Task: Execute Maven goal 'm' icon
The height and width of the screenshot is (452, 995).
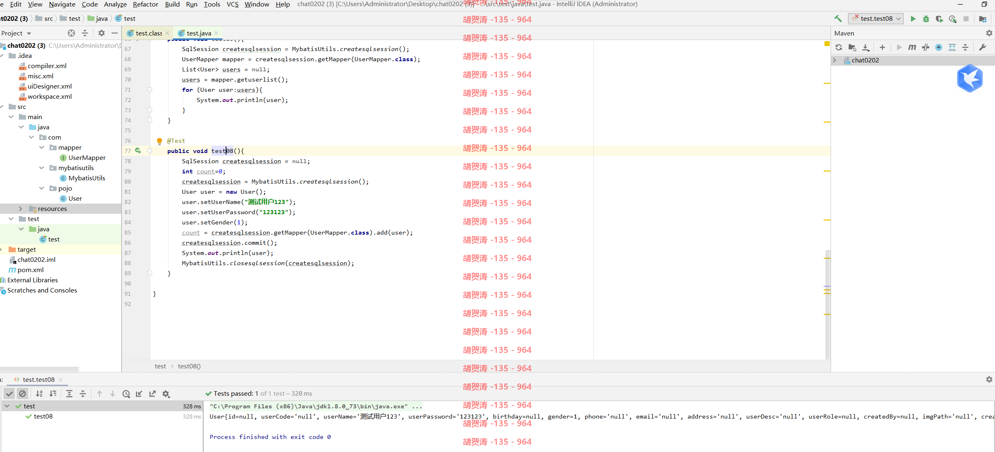Action: click(x=912, y=47)
